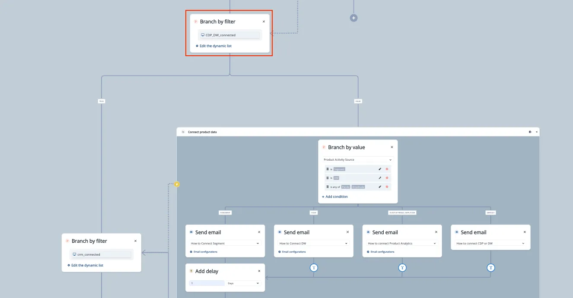Image resolution: width=573 pixels, height=298 pixels.
Task: Click the Branch by value icon
Action: pos(324,147)
